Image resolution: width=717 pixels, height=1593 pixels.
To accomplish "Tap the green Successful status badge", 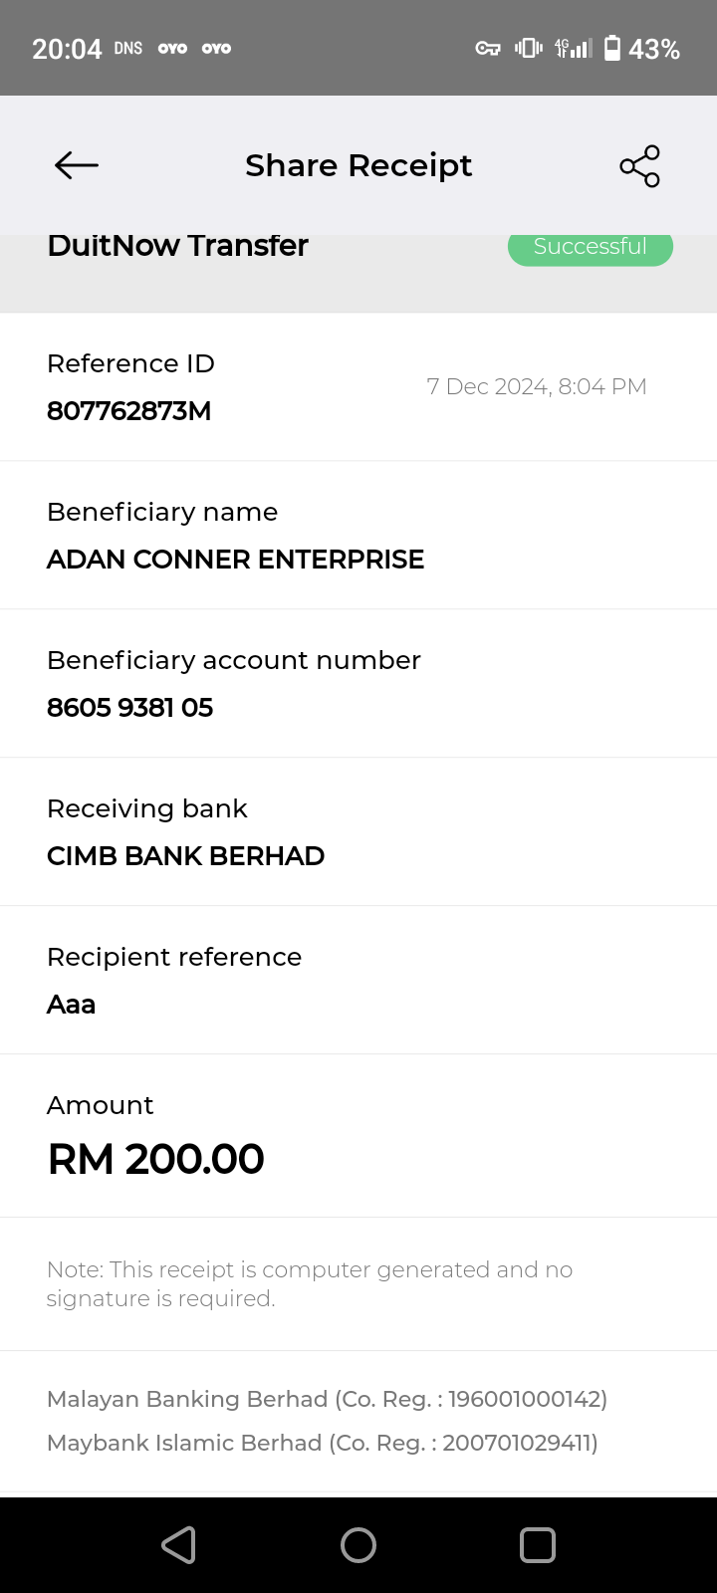I will pyautogui.click(x=590, y=248).
